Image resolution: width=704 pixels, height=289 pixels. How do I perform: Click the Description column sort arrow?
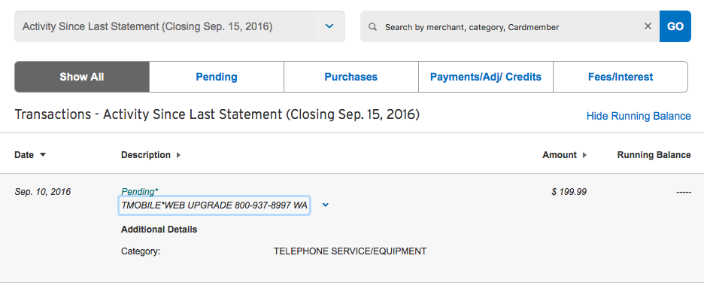point(178,155)
